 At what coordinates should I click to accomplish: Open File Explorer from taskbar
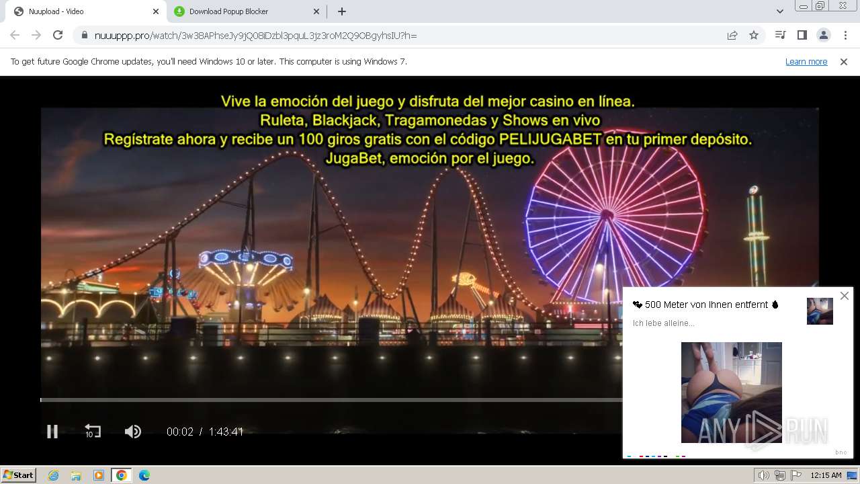click(x=76, y=475)
